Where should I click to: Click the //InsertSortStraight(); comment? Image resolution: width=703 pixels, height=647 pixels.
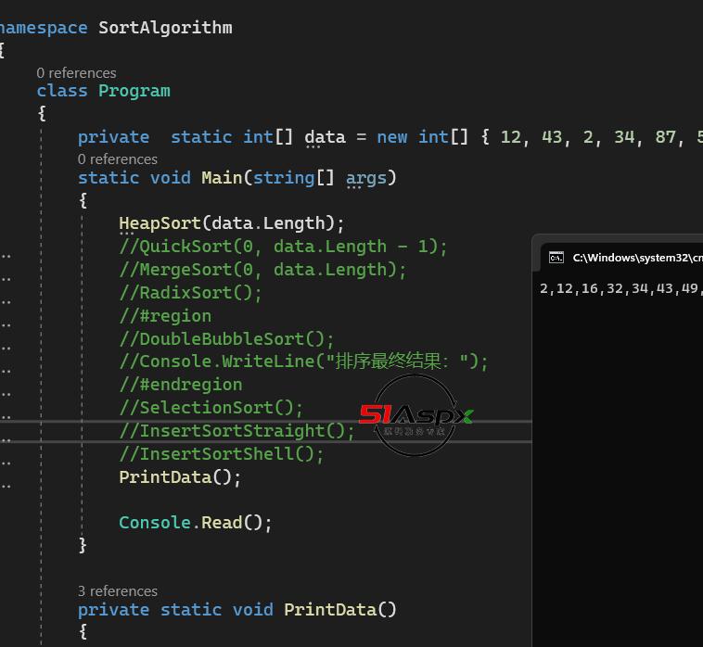(x=236, y=431)
